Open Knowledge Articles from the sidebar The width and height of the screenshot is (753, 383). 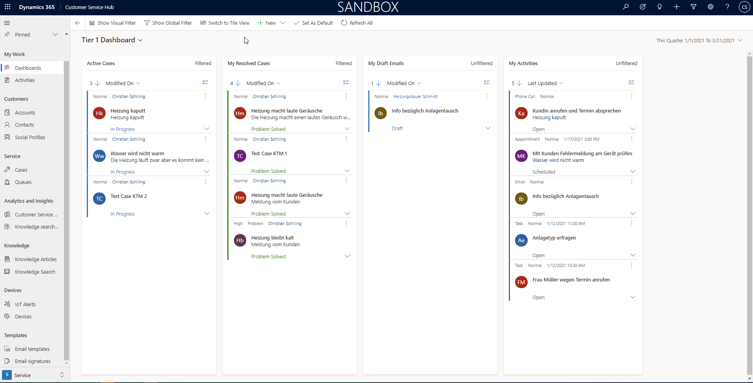(35, 259)
